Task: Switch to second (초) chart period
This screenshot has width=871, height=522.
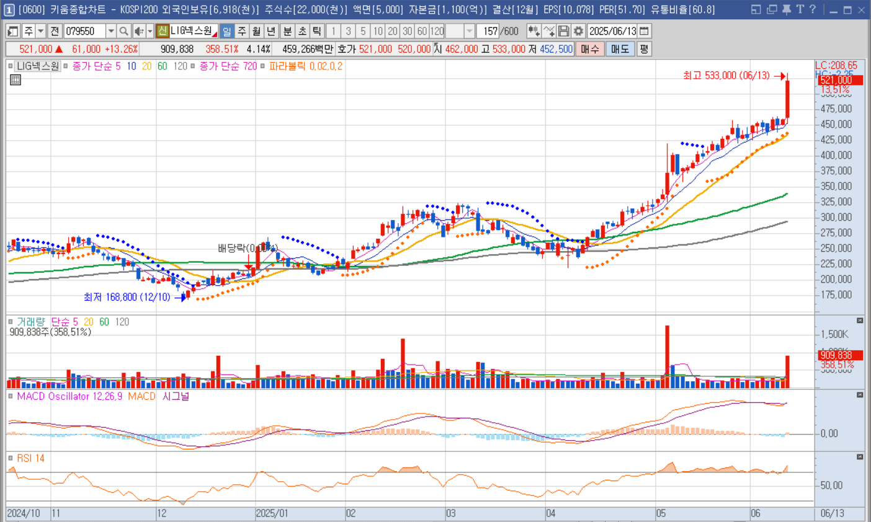Action: click(302, 31)
